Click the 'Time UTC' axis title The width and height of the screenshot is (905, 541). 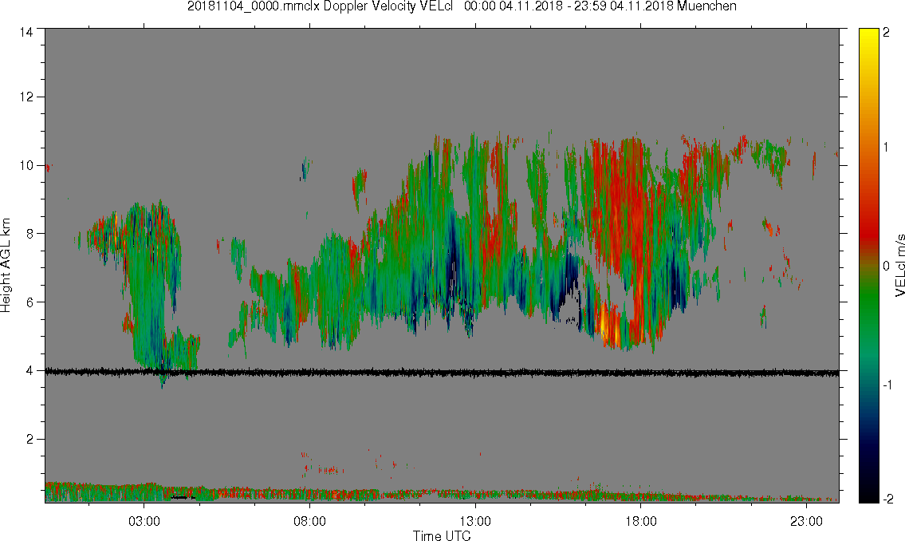pyautogui.click(x=442, y=535)
